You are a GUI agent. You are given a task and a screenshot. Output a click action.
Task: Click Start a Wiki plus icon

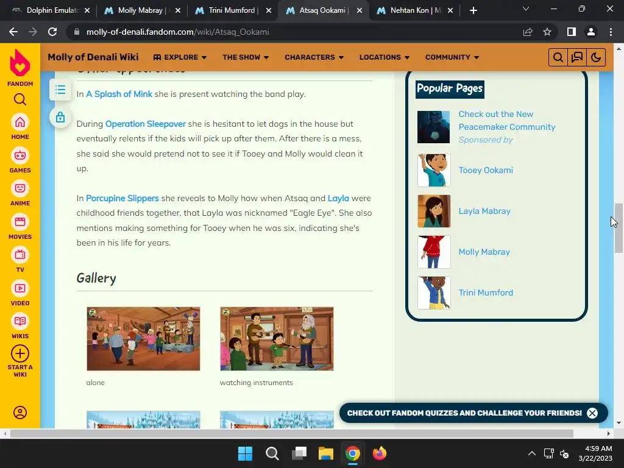click(20, 353)
